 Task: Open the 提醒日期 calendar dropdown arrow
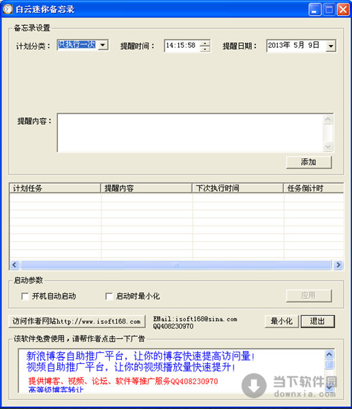tap(331, 46)
